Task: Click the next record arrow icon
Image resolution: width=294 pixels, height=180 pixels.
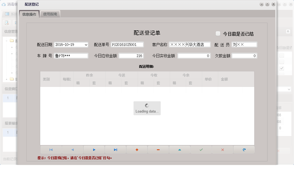Action: (94, 149)
